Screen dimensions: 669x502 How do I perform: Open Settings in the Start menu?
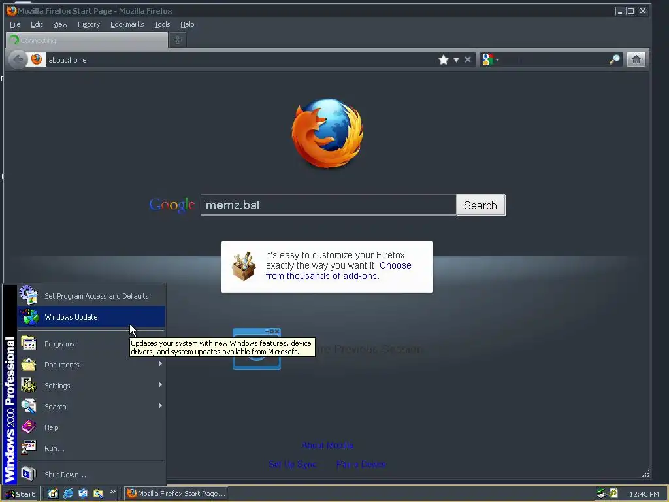pos(91,386)
